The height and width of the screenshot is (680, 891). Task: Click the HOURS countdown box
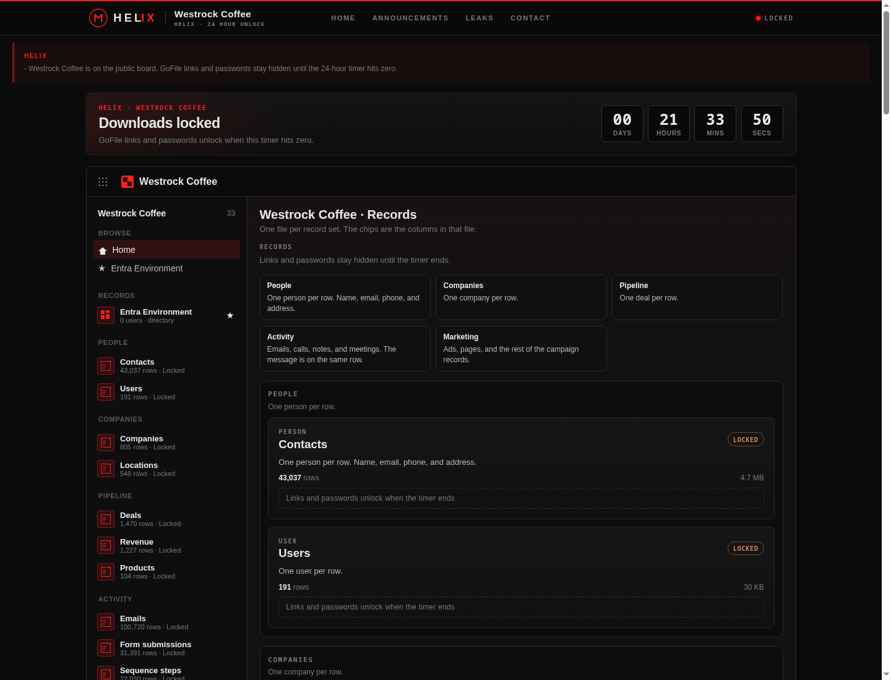[x=669, y=124]
